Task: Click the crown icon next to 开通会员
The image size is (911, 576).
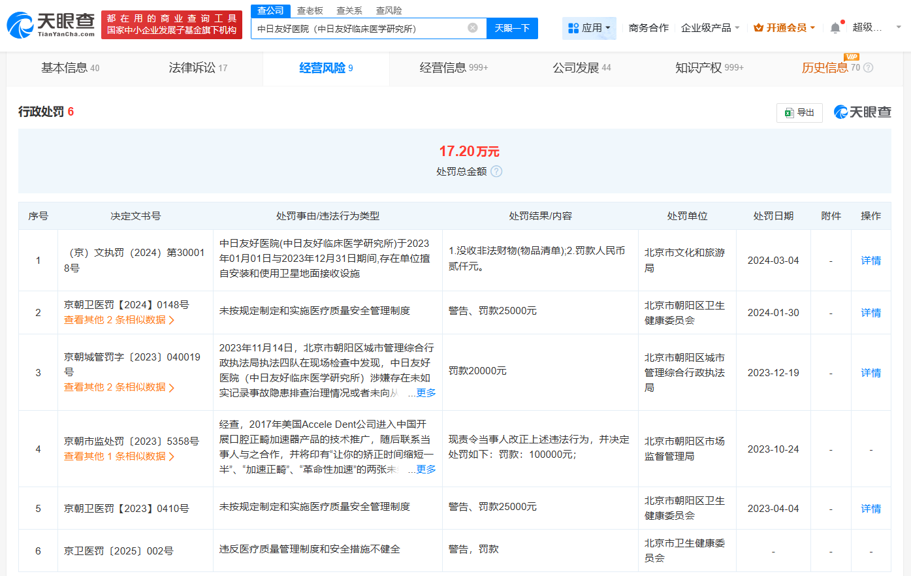Action: coord(757,27)
